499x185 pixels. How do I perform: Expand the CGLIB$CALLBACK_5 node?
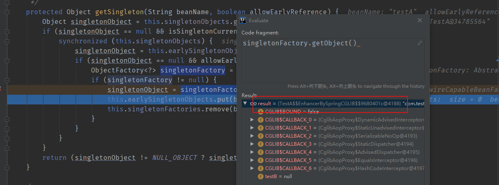tap(252, 160)
